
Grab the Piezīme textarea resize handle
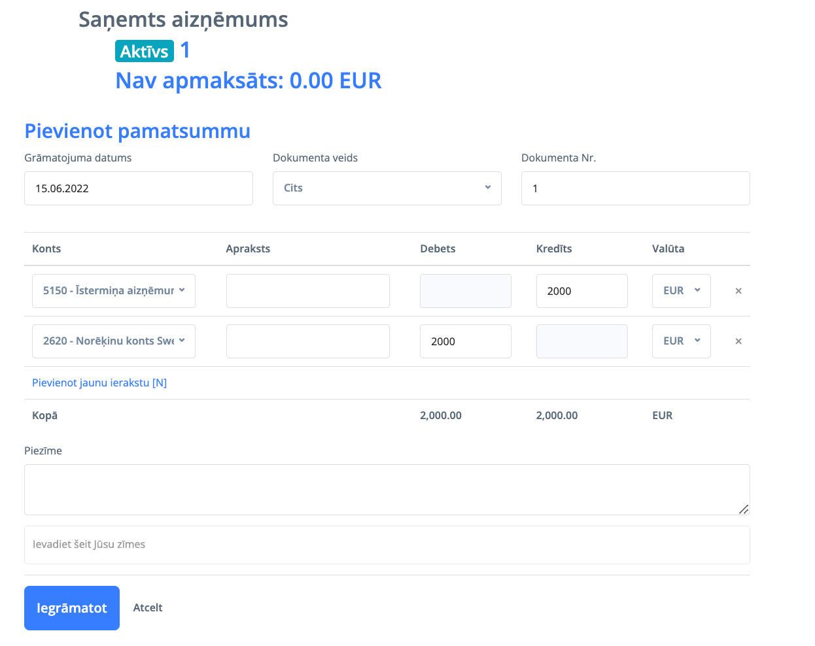744,509
